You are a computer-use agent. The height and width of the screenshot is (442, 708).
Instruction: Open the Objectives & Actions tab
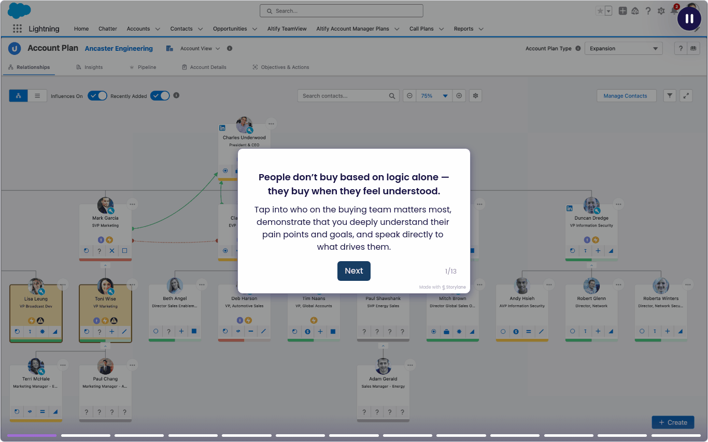coord(281,67)
